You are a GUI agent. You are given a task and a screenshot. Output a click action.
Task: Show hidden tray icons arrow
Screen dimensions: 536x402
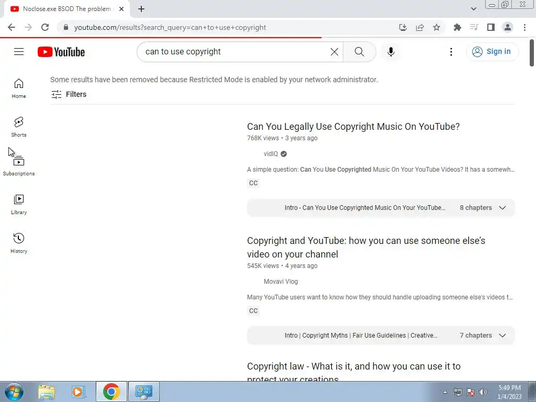[445, 392]
